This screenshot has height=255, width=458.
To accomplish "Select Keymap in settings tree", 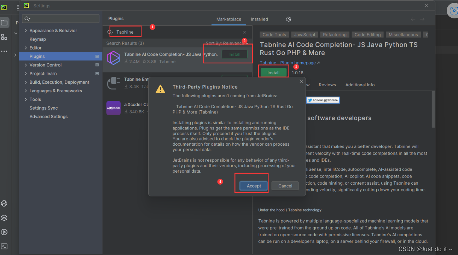I will 38,39.
